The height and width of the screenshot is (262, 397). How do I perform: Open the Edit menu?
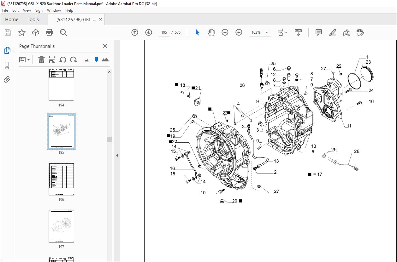15,10
